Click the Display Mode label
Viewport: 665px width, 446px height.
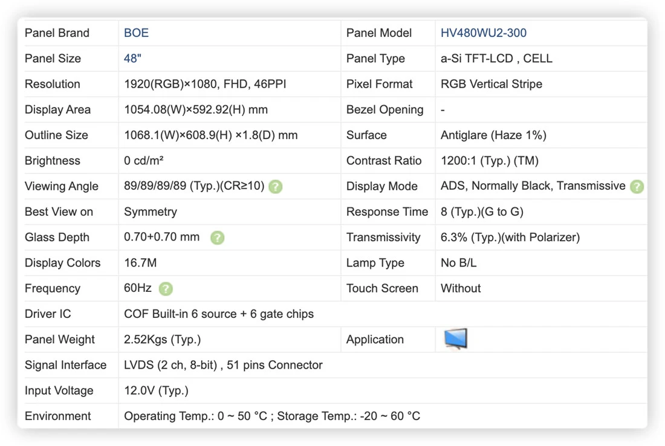pyautogui.click(x=381, y=186)
